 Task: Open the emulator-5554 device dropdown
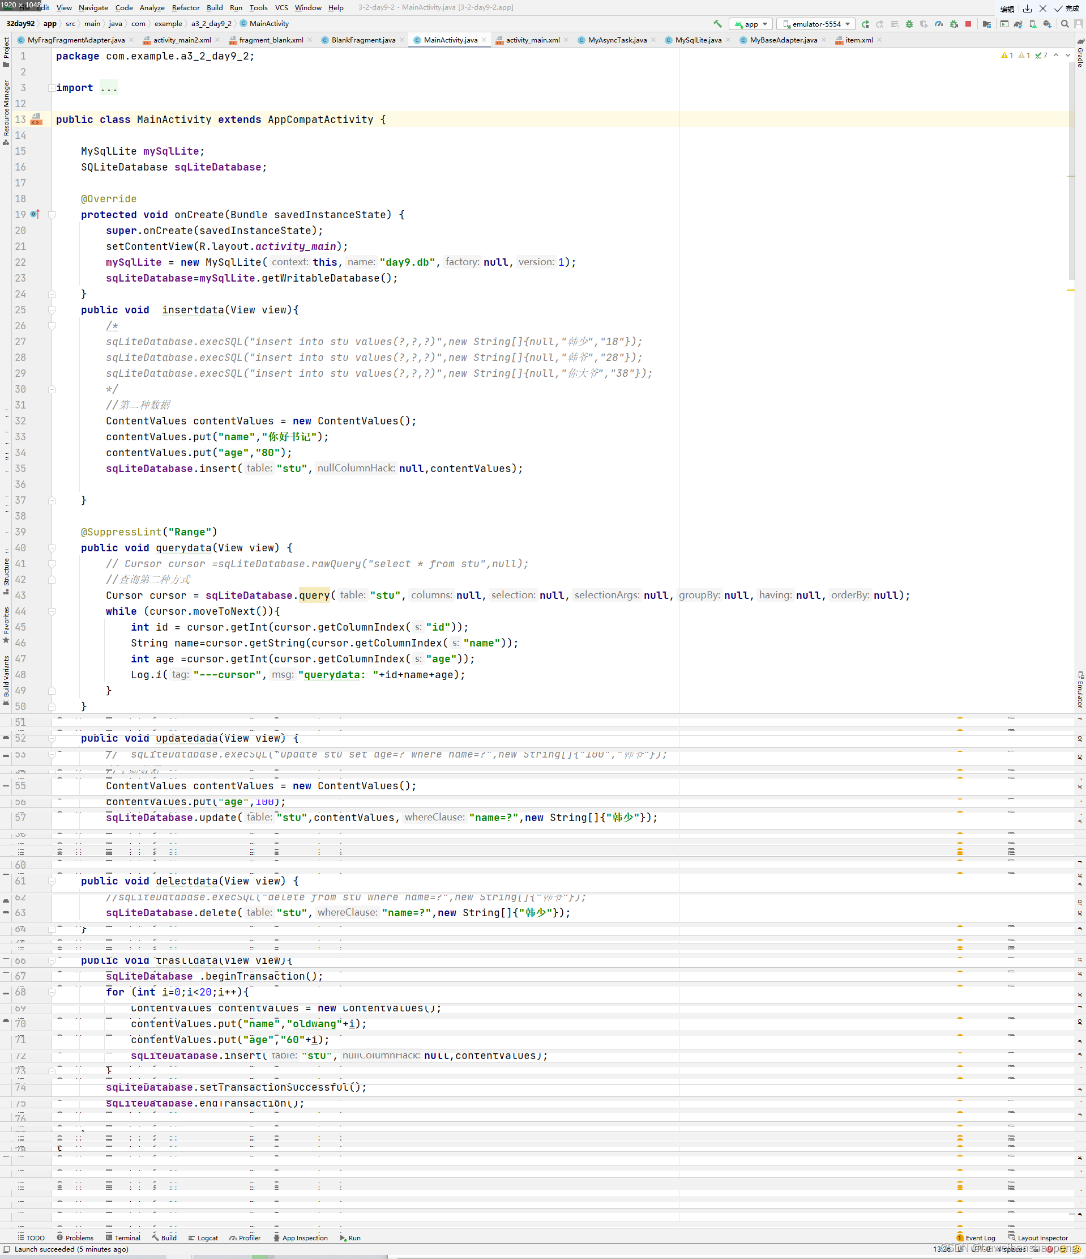pos(815,24)
